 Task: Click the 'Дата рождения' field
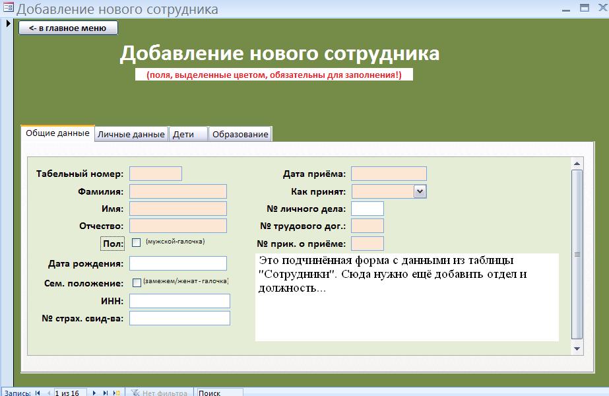(x=178, y=263)
